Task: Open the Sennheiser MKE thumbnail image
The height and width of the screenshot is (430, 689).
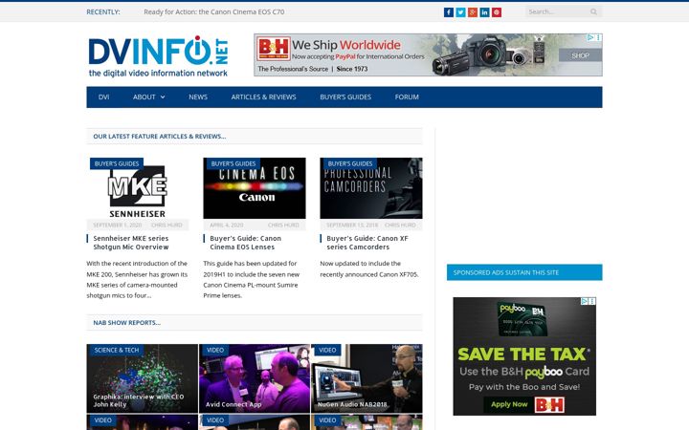Action: coord(138,188)
